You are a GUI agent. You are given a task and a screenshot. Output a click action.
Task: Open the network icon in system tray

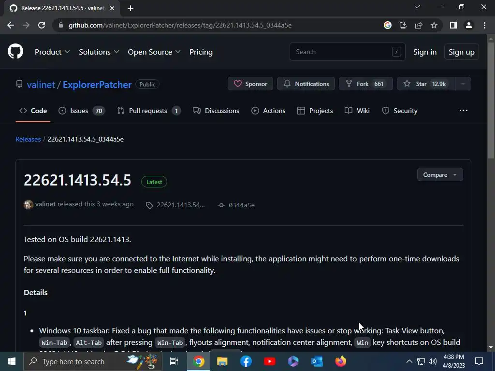pos(421,361)
